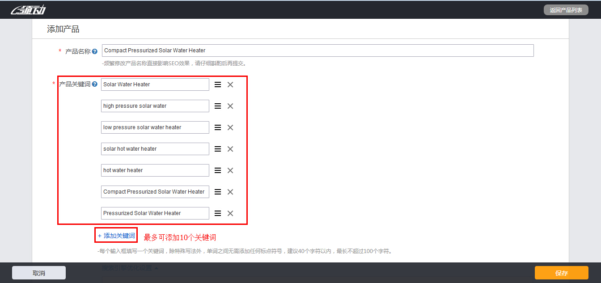Click reorder handle for 'solar hot water heater'
Image resolution: width=601 pixels, height=283 pixels.
[218, 149]
